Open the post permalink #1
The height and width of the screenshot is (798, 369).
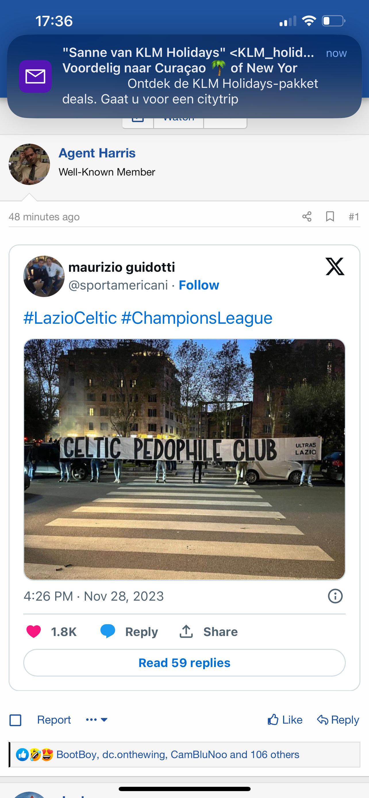coord(354,217)
